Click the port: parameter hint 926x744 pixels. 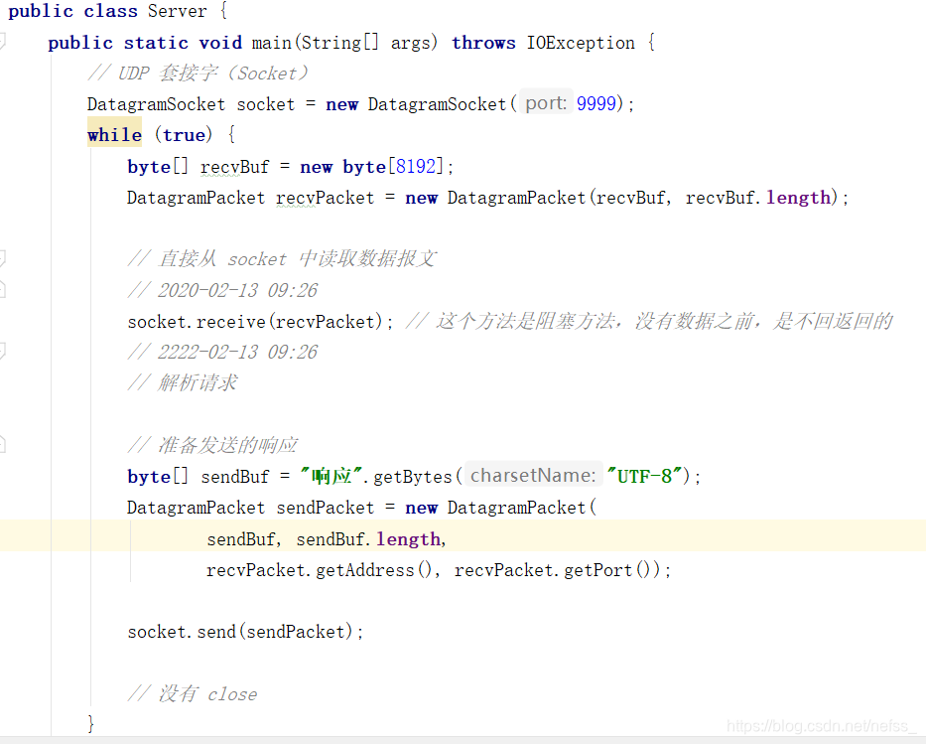pyautogui.click(x=546, y=103)
